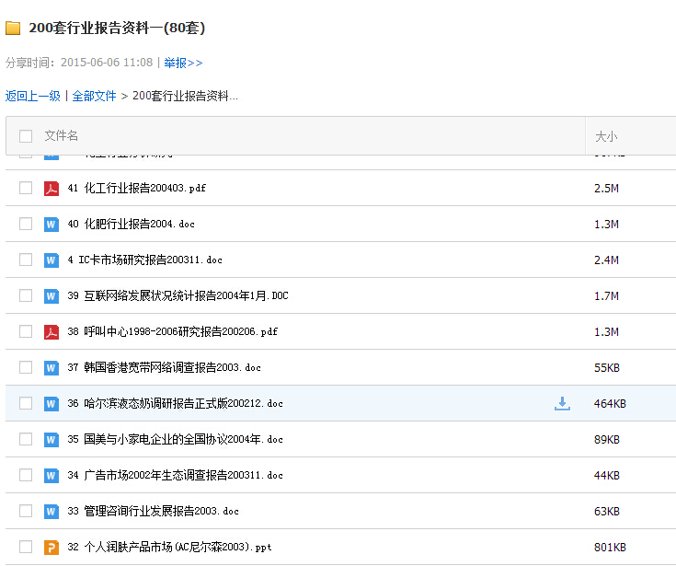Click the PDF icon for 化工行业报告200403.pdf
This screenshot has width=676, height=566.
click(x=52, y=188)
